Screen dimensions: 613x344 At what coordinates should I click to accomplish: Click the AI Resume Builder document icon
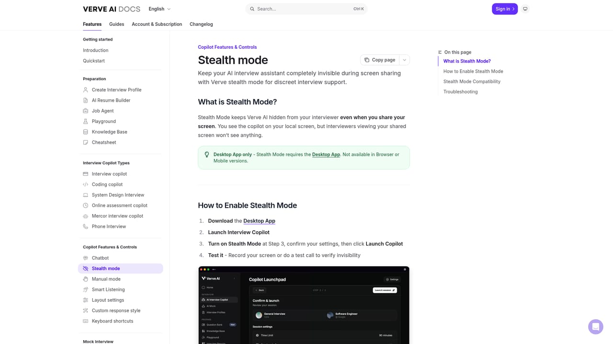[x=86, y=100]
